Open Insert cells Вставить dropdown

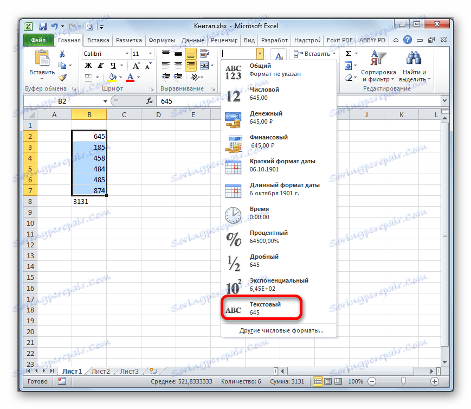(334, 54)
